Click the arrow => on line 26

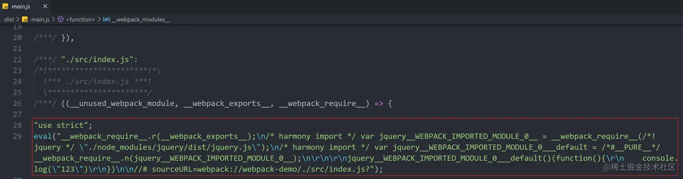[379, 103]
